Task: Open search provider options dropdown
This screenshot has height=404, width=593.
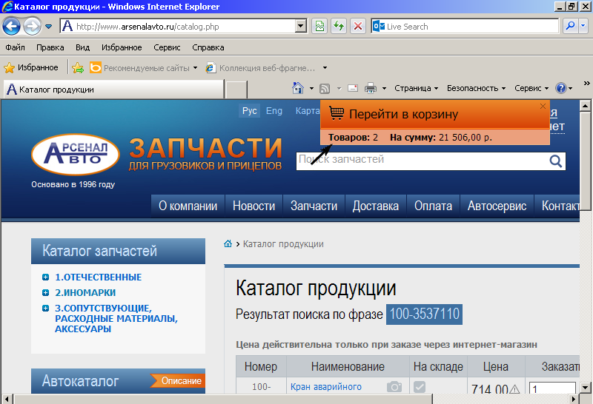Action: (x=583, y=26)
